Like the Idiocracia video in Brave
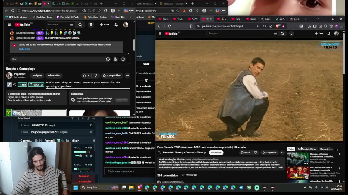The image size is (348, 195). click(x=245, y=152)
